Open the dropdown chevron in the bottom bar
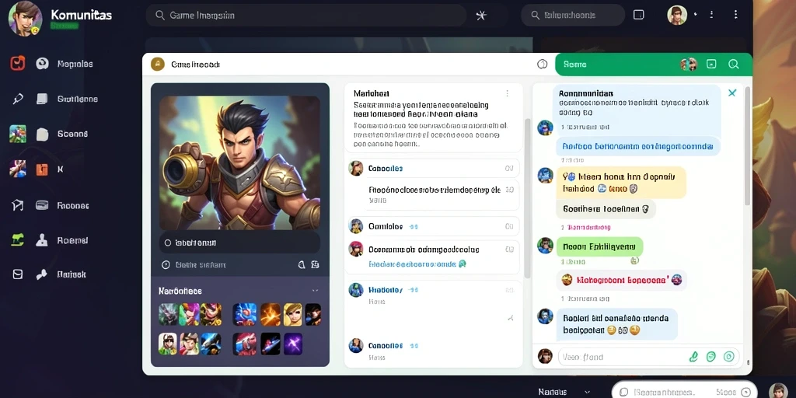The image size is (796, 398). coord(588,392)
